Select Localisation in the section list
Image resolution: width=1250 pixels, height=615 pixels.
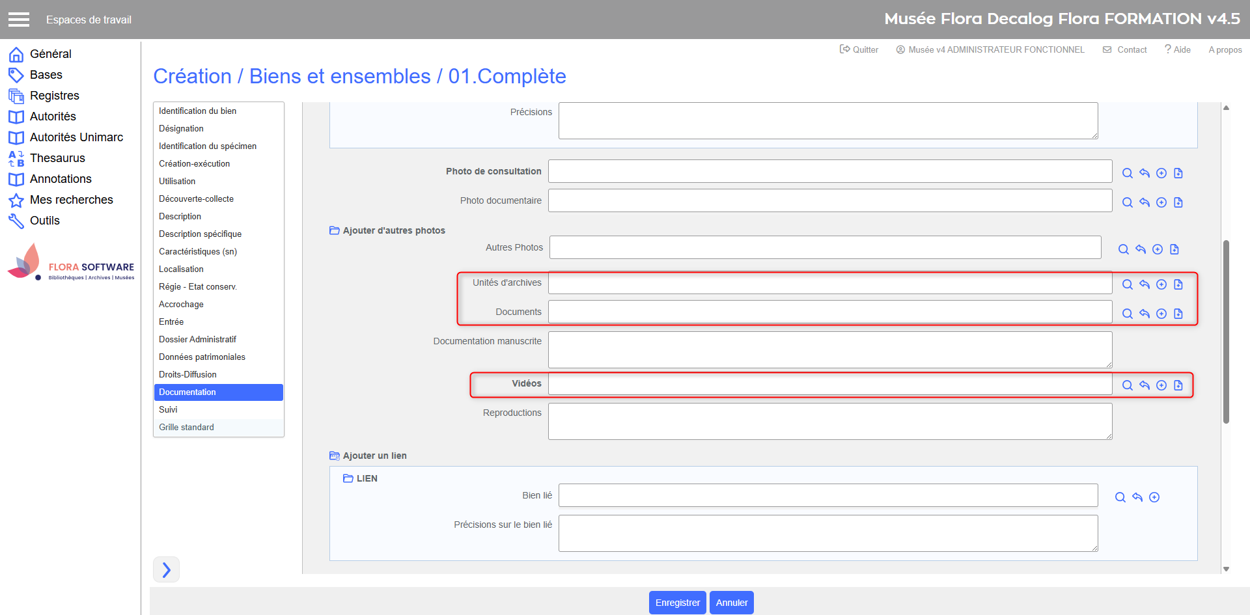(x=181, y=269)
